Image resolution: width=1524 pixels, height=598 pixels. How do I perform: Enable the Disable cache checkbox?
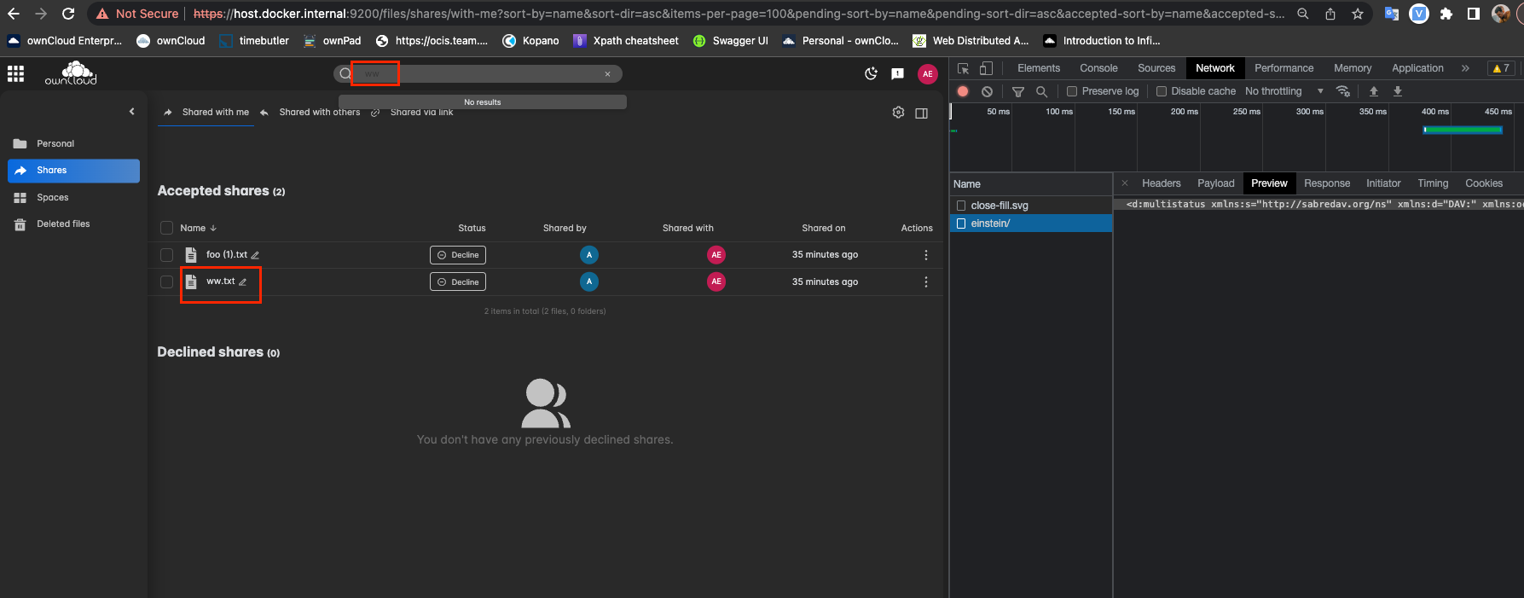[1162, 91]
